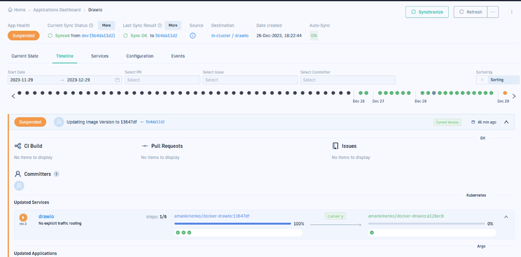The image size is (521, 257).
Task: Open the Select Issue dropdown
Action: pos(250,80)
